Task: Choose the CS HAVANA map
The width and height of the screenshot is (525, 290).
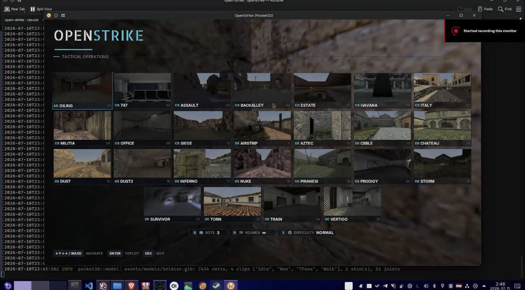Action: pos(382,91)
